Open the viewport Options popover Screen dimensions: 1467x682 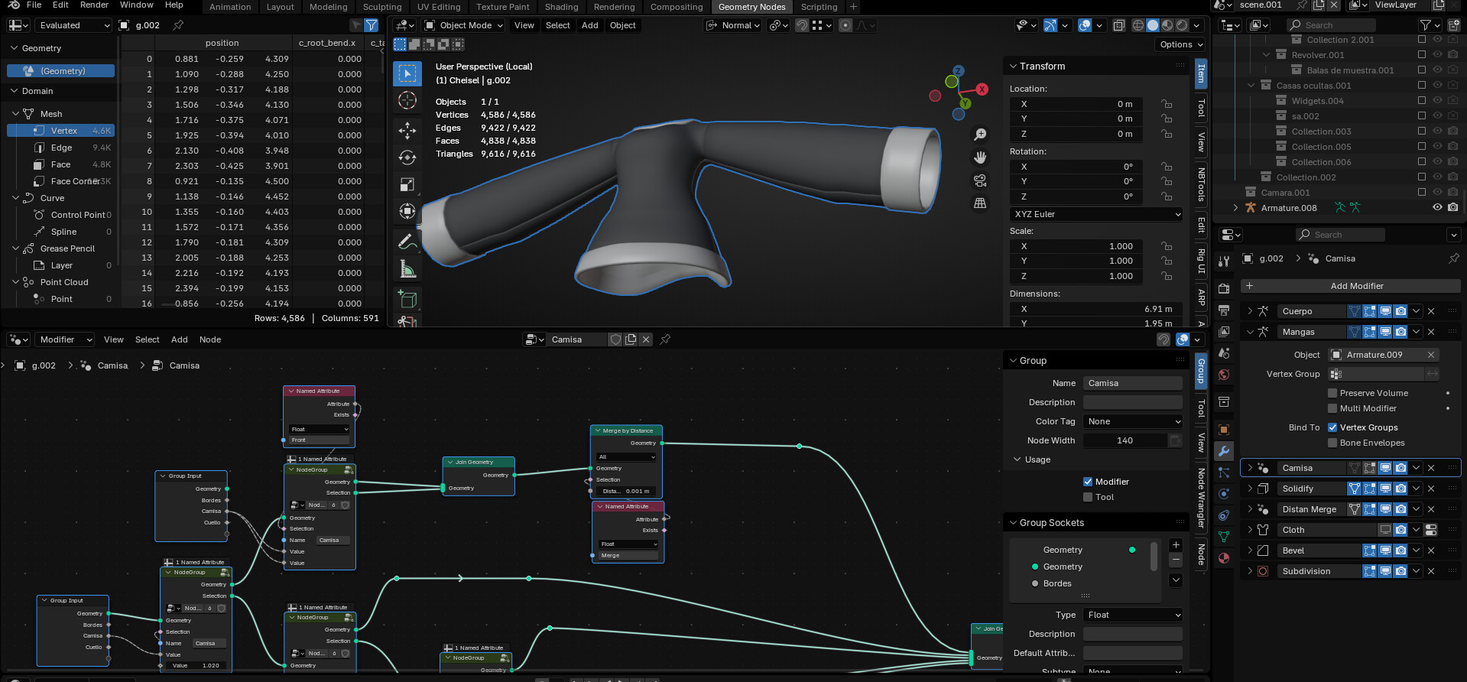point(1181,44)
